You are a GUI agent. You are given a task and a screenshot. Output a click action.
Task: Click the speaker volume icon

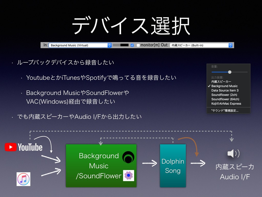click(x=233, y=153)
